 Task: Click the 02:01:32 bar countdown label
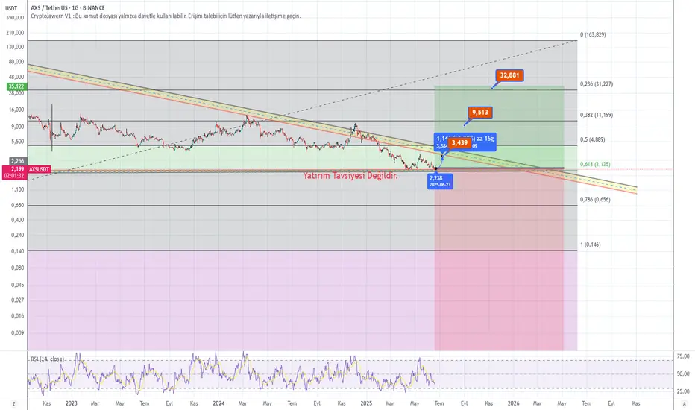tap(14, 176)
